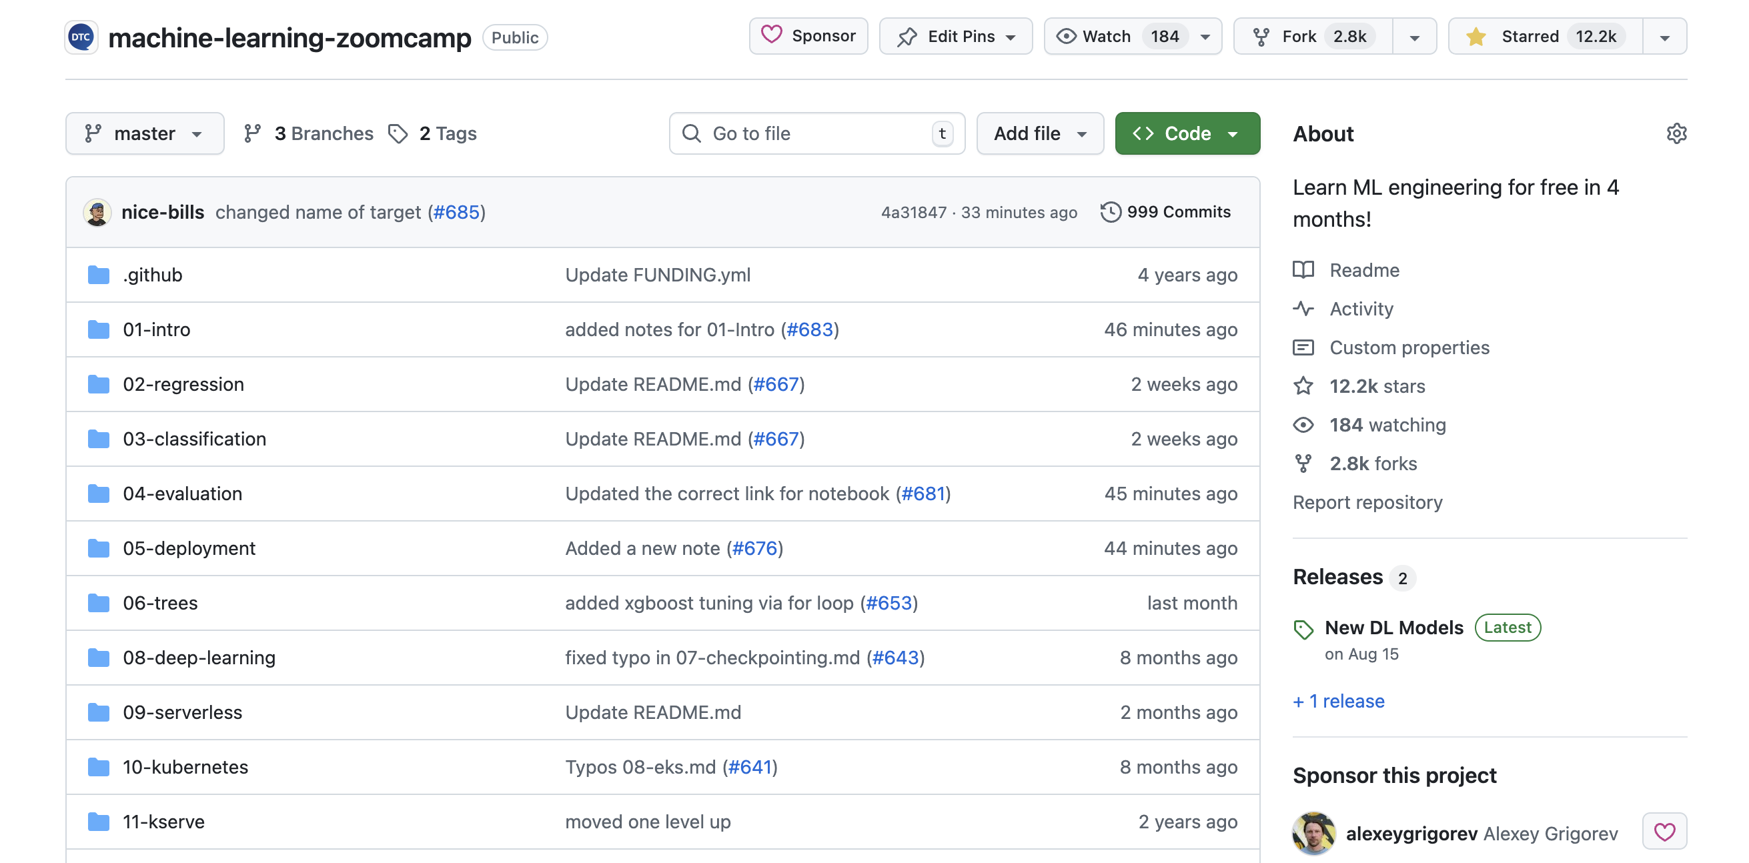Click the New DL Models release tag icon
1749x863 pixels.
tap(1302, 629)
